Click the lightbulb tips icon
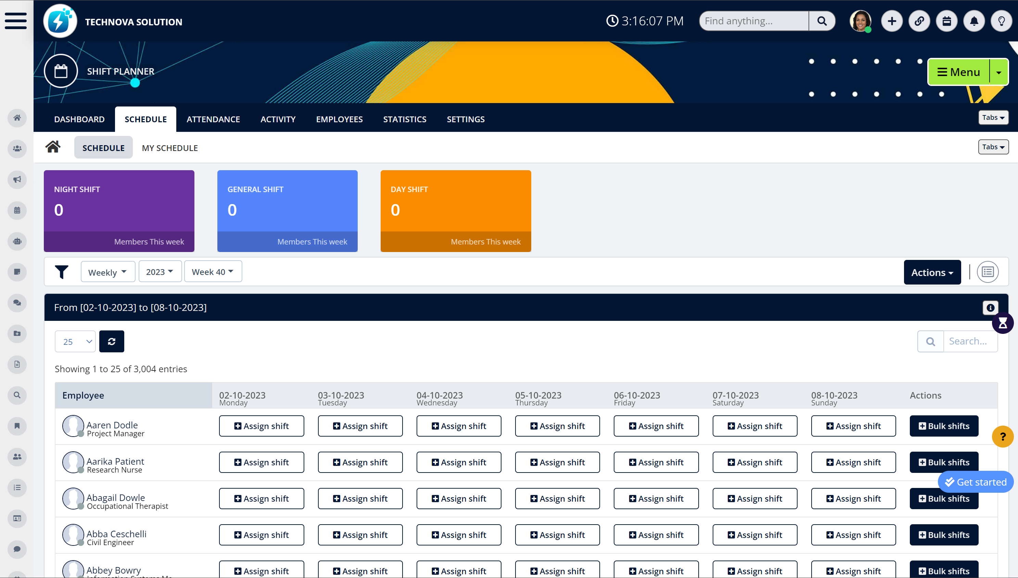The height and width of the screenshot is (578, 1018). pyautogui.click(x=1001, y=21)
